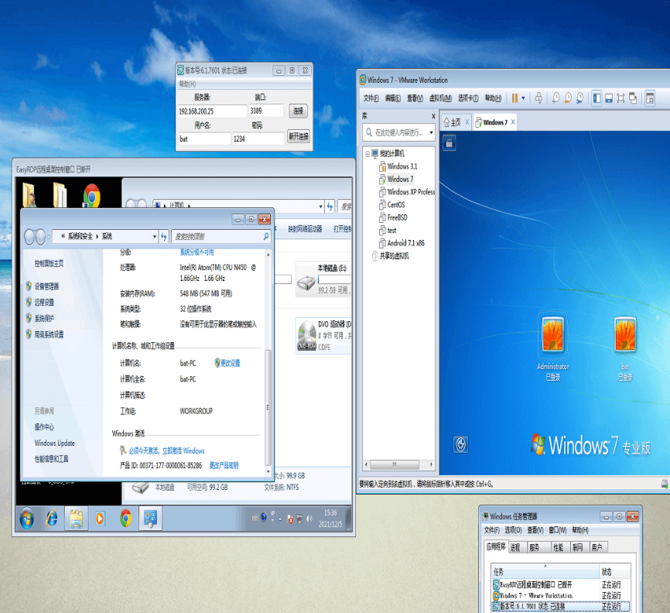Screen dimensions: 670x613
Task: Toggle the library sidebar in VMware
Action: 596,98
